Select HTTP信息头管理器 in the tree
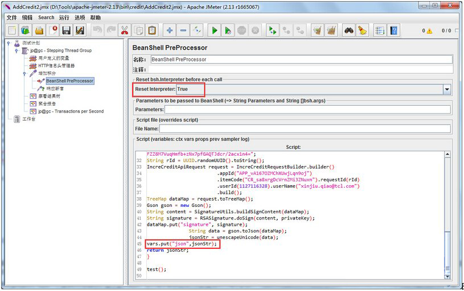Screen dimensions: 464x291 point(56,65)
